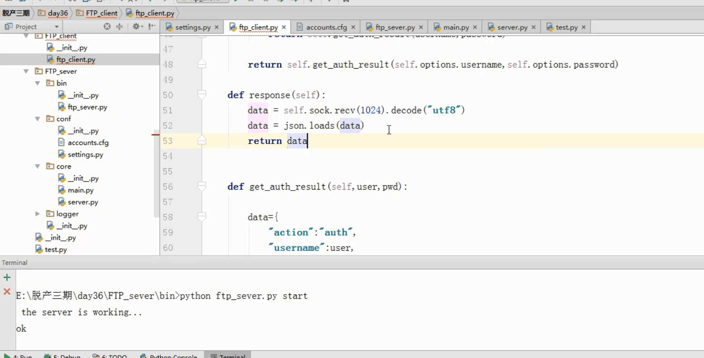Close the ftp_sever.py editor tab

click(421, 27)
